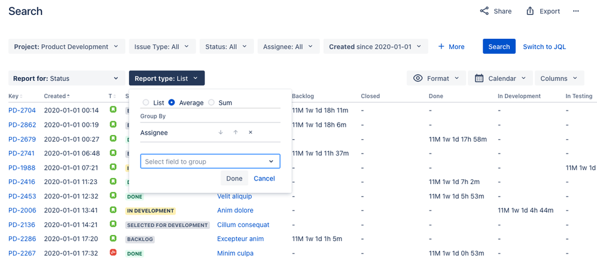The height and width of the screenshot is (263, 597).
Task: Sort by the T type column header
Action: (112, 96)
